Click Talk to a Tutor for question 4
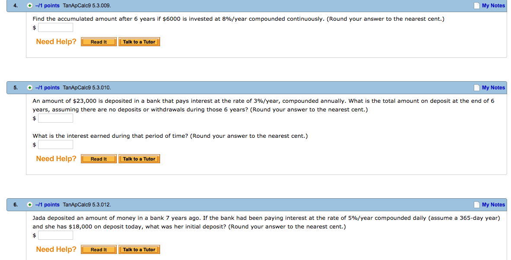This screenshot has height=260, width=511. tap(139, 42)
